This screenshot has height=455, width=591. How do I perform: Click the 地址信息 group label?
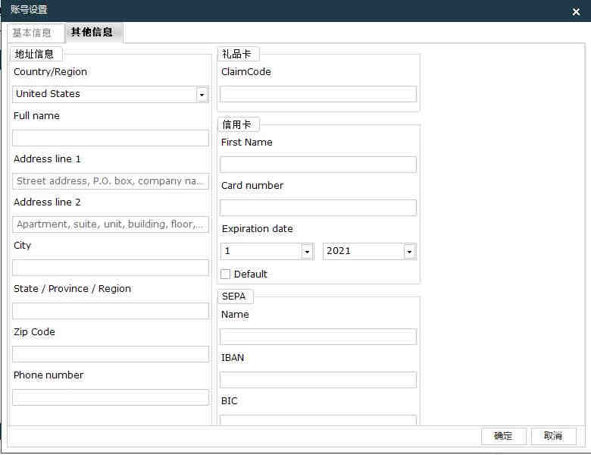point(35,55)
